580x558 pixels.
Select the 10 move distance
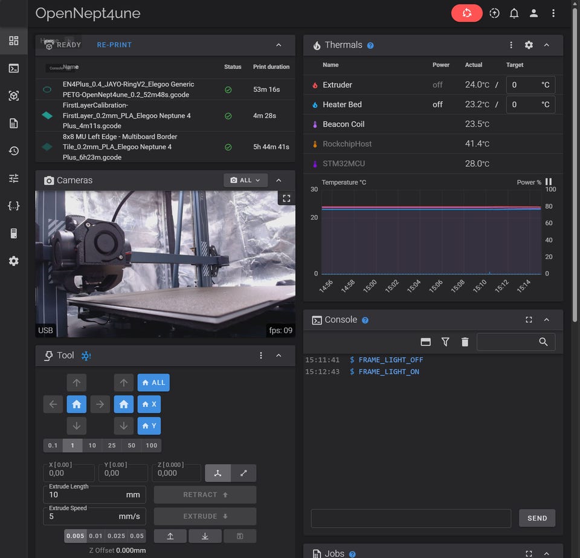point(92,446)
